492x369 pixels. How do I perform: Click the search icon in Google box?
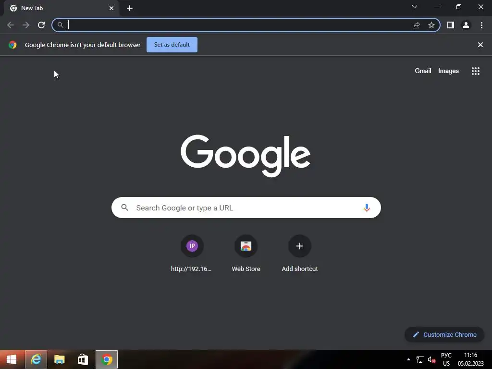(x=124, y=208)
